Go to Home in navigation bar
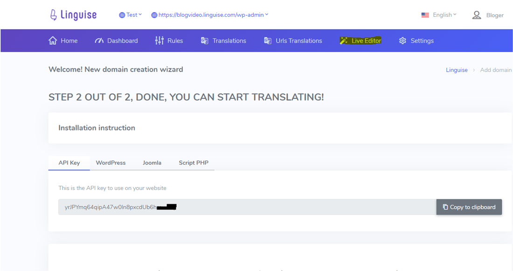 point(63,41)
